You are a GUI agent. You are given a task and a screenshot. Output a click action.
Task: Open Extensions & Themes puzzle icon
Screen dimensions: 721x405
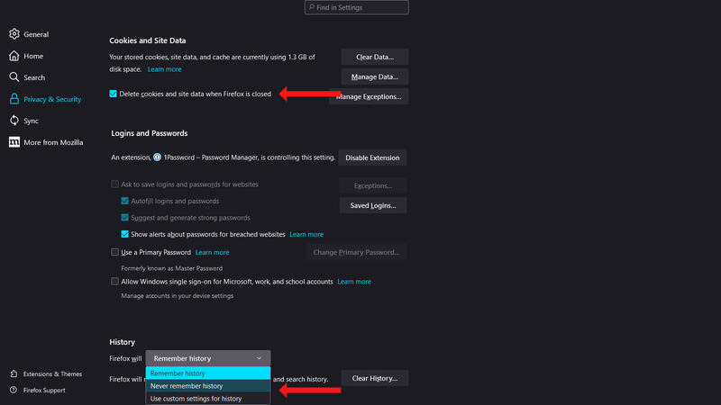point(14,373)
